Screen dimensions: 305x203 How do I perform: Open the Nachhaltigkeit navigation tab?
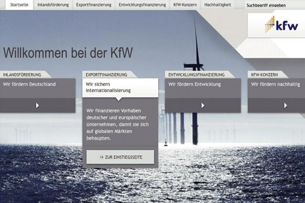pyautogui.click(x=218, y=5)
